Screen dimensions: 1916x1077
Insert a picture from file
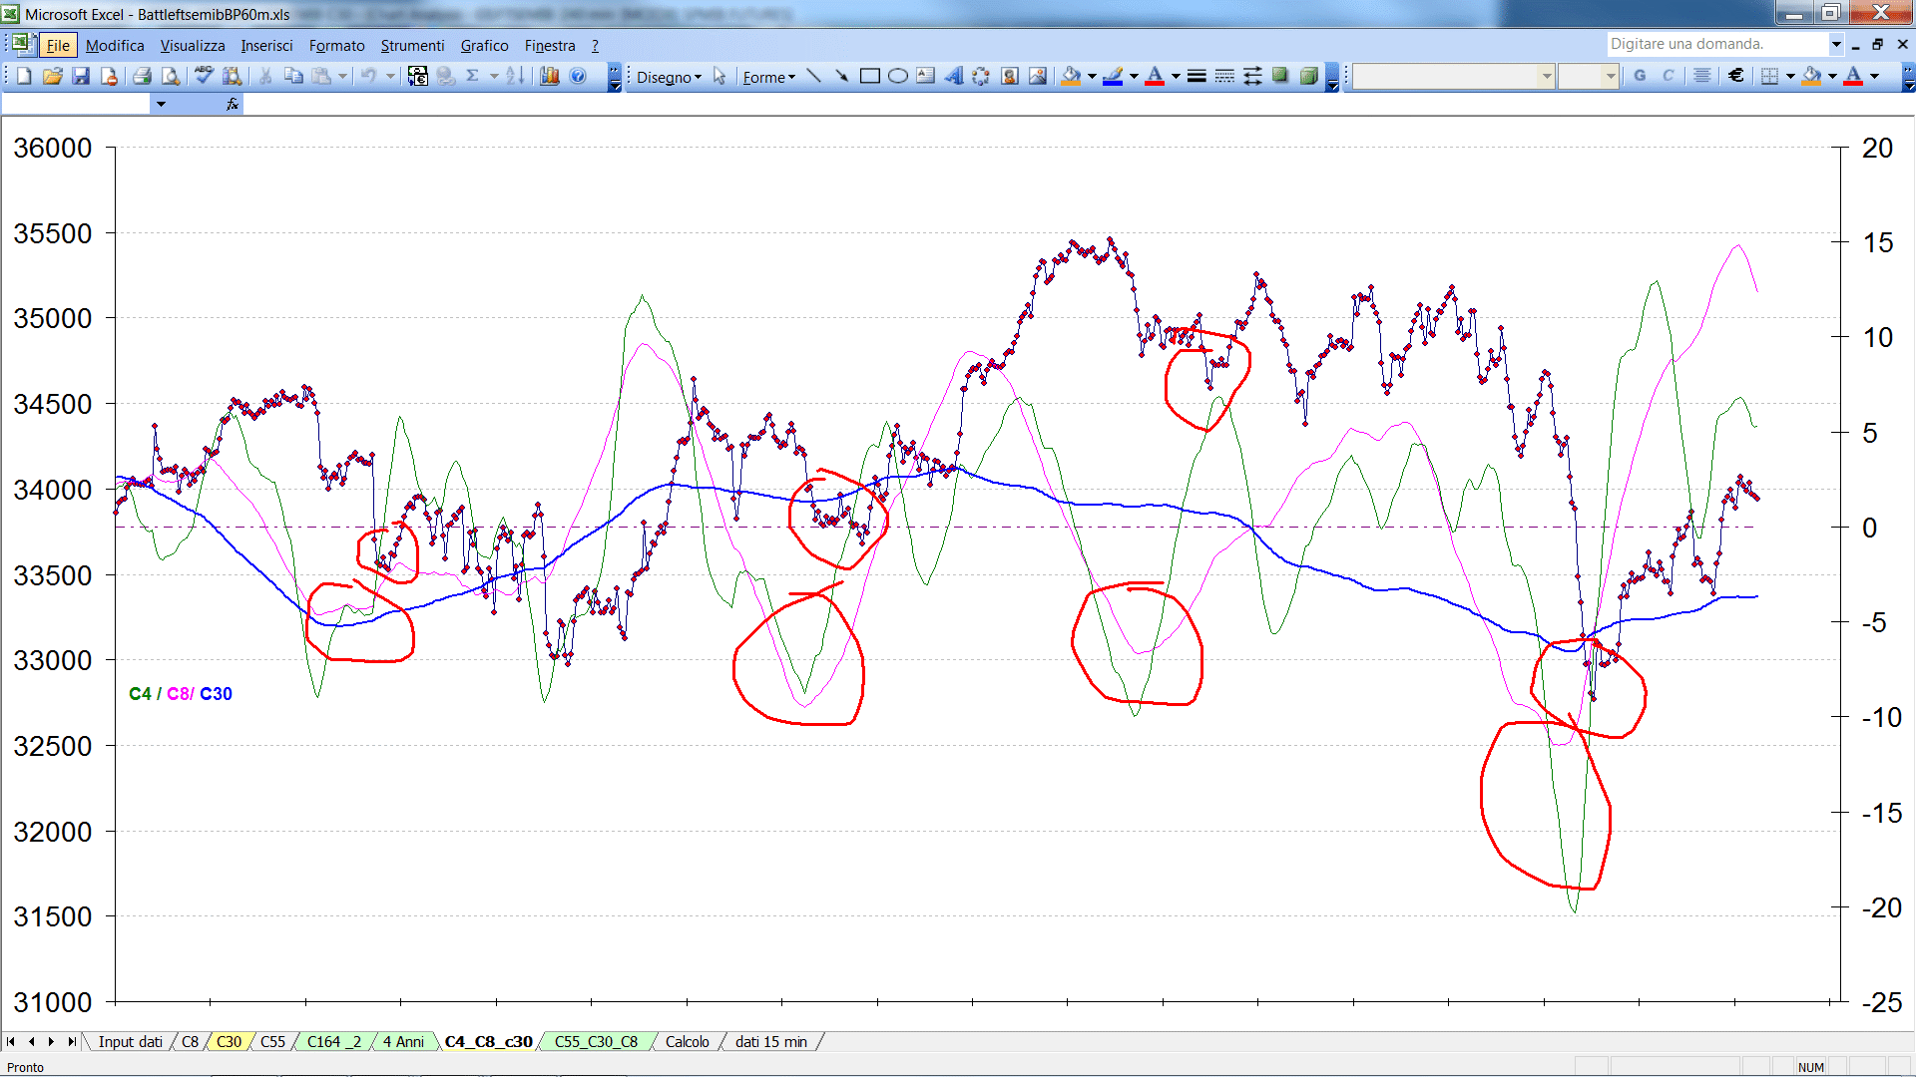point(1038,76)
